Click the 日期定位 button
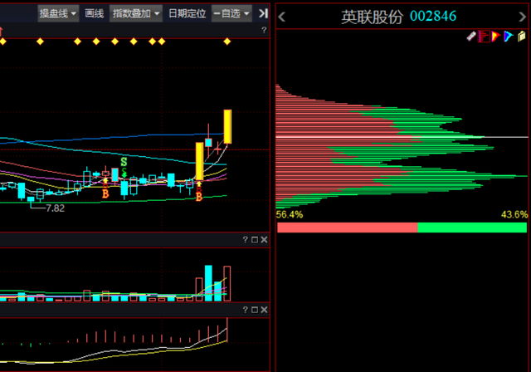The width and height of the screenshot is (531, 372). (187, 13)
